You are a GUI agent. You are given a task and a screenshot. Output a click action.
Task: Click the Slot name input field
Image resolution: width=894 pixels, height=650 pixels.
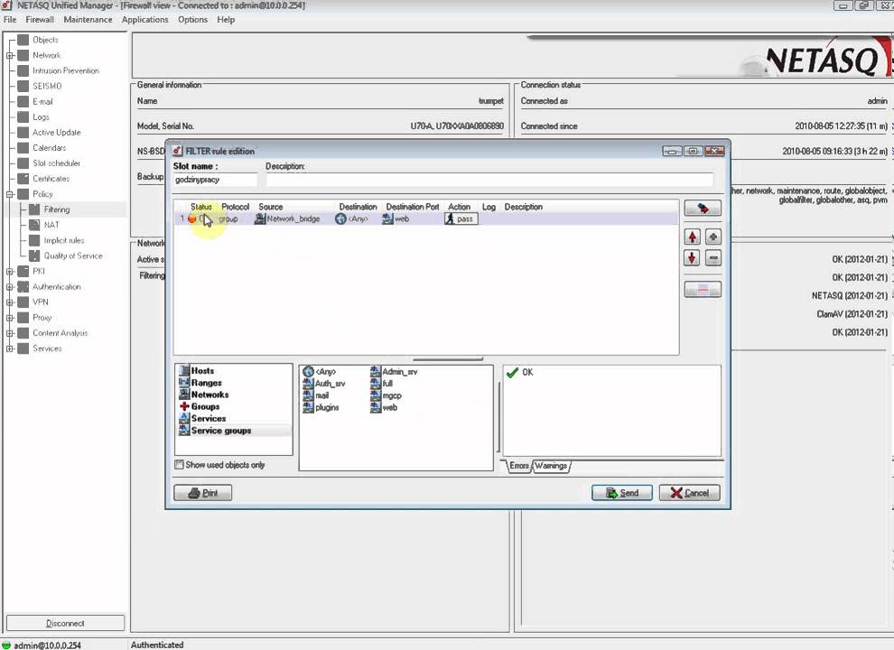tap(215, 180)
